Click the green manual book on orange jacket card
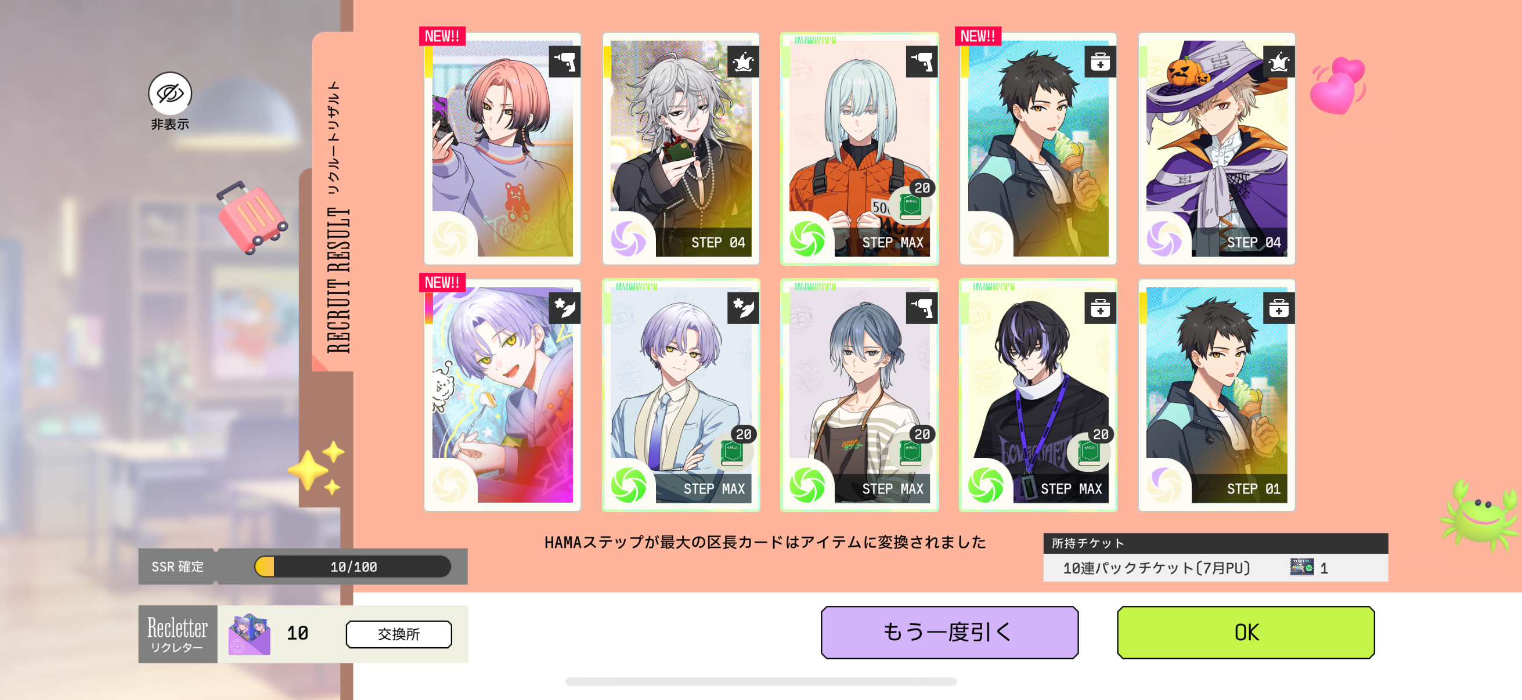Image resolution: width=1522 pixels, height=700 pixels. pyautogui.click(x=911, y=206)
